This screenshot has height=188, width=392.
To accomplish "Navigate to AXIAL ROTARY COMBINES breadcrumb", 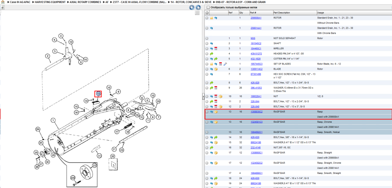I will (86, 2).
